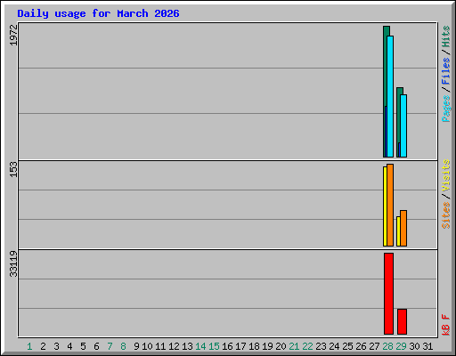Click day 3 on the x-axis

click(56, 346)
